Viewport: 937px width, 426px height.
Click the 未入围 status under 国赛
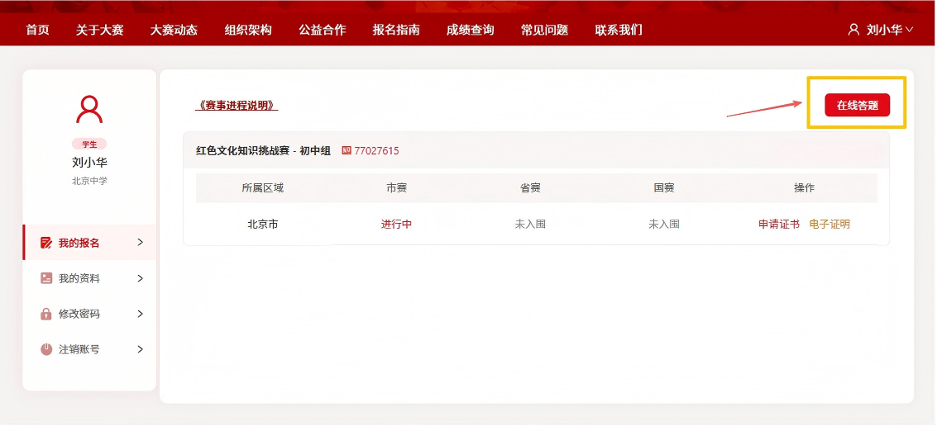tap(664, 225)
